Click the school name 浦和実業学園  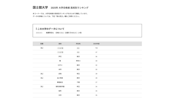pyautogui.click(x=60, y=87)
